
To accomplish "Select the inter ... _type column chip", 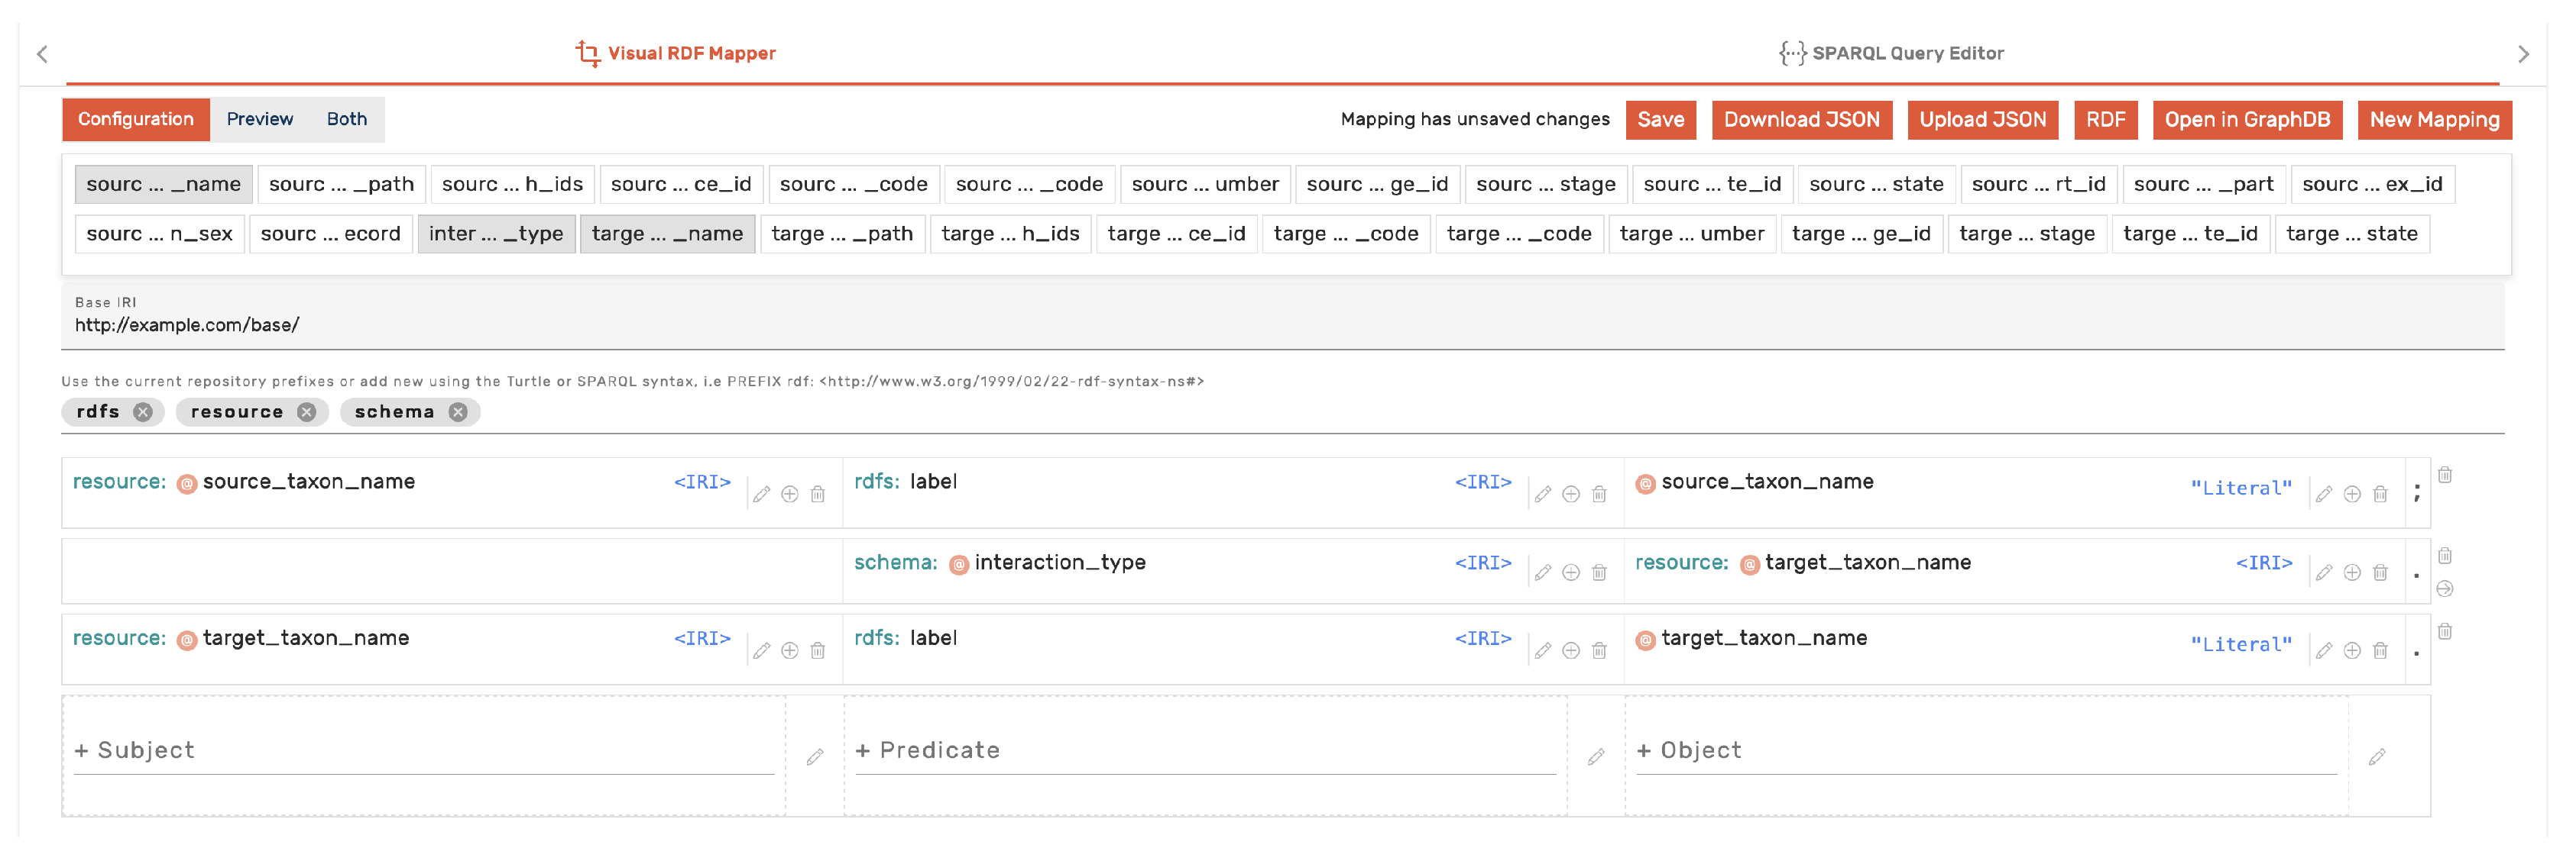I will pos(496,234).
